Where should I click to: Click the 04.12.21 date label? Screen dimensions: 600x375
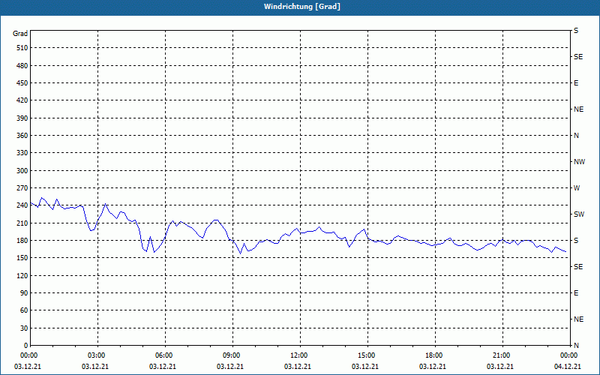click(568, 367)
